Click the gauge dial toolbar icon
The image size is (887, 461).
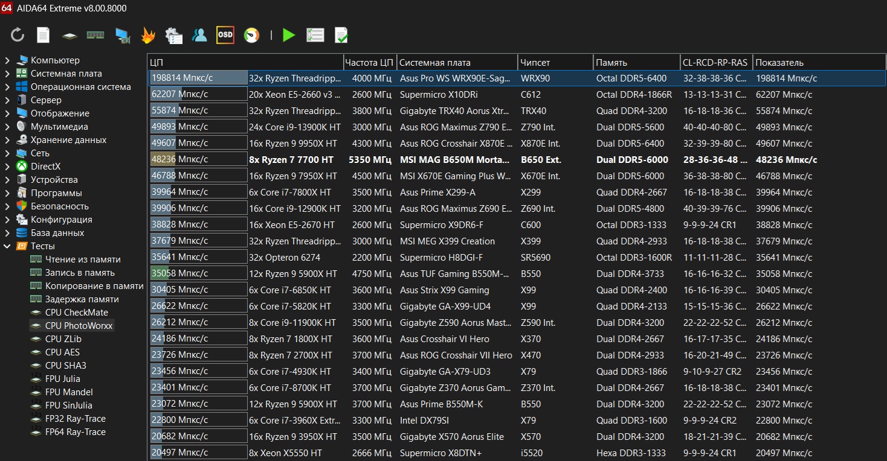pyautogui.click(x=251, y=35)
